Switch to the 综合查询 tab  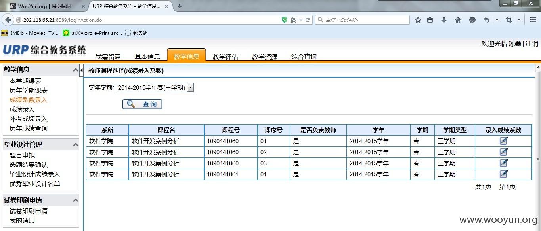pos(304,57)
